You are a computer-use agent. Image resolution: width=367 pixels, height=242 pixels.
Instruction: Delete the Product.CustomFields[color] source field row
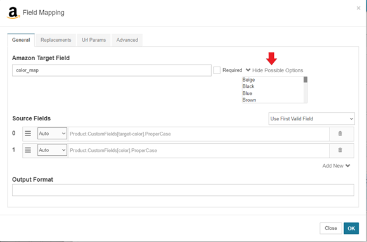340,150
